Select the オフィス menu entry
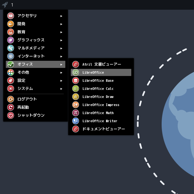Viewport: 194px width, 194px height. coord(36,64)
